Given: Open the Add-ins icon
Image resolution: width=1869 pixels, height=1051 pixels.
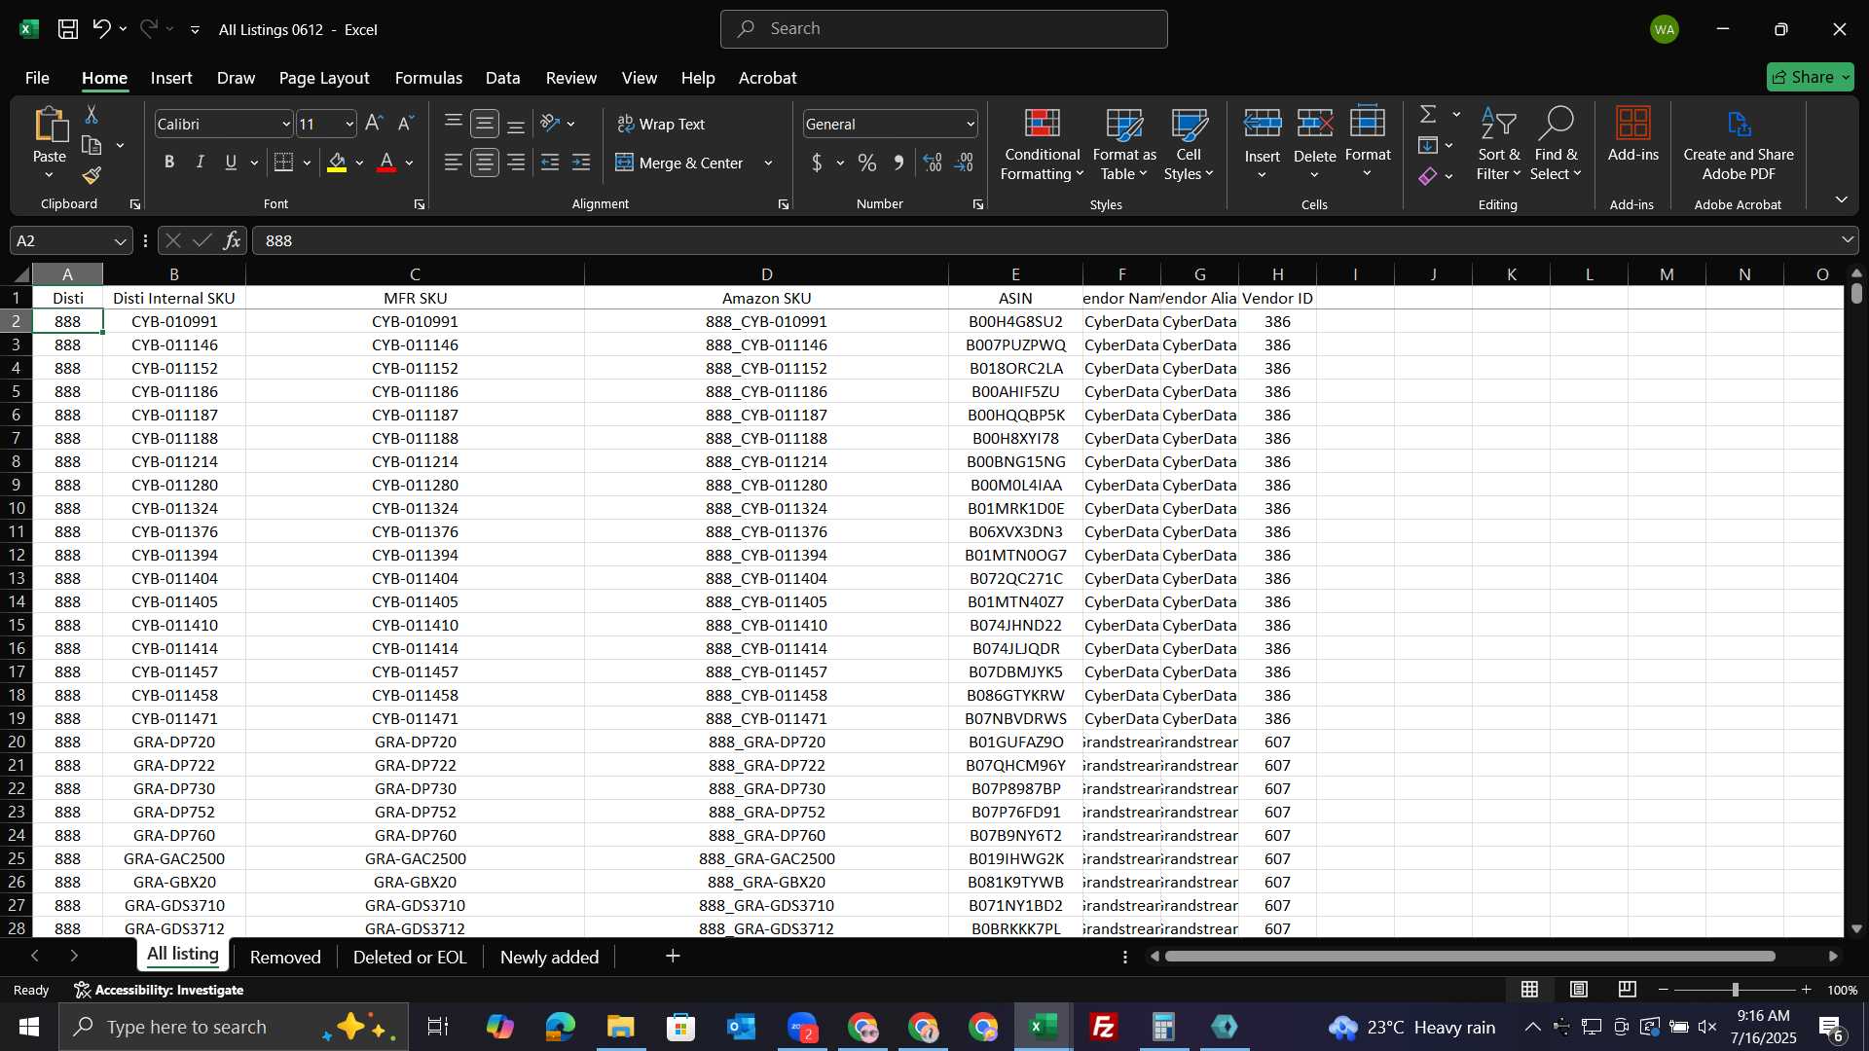Looking at the screenshot, I should click(1632, 134).
